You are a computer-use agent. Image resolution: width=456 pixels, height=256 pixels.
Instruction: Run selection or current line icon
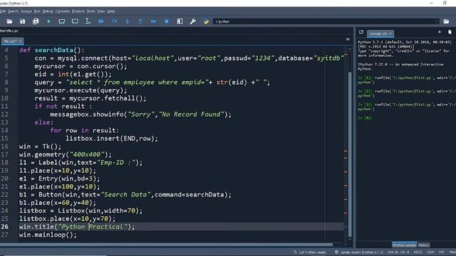(88, 21)
